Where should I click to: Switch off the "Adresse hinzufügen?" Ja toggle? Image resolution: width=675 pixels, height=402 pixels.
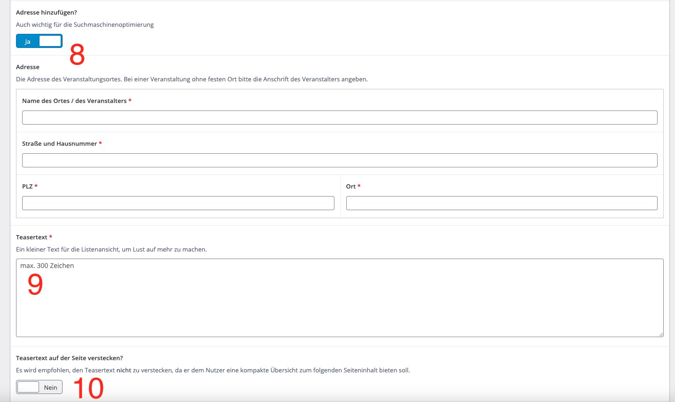[x=39, y=41]
